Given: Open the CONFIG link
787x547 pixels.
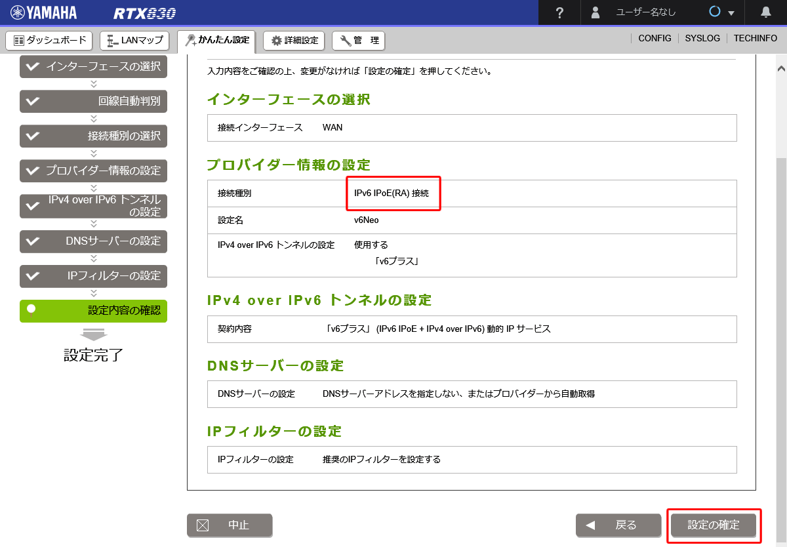Looking at the screenshot, I should tap(655, 39).
